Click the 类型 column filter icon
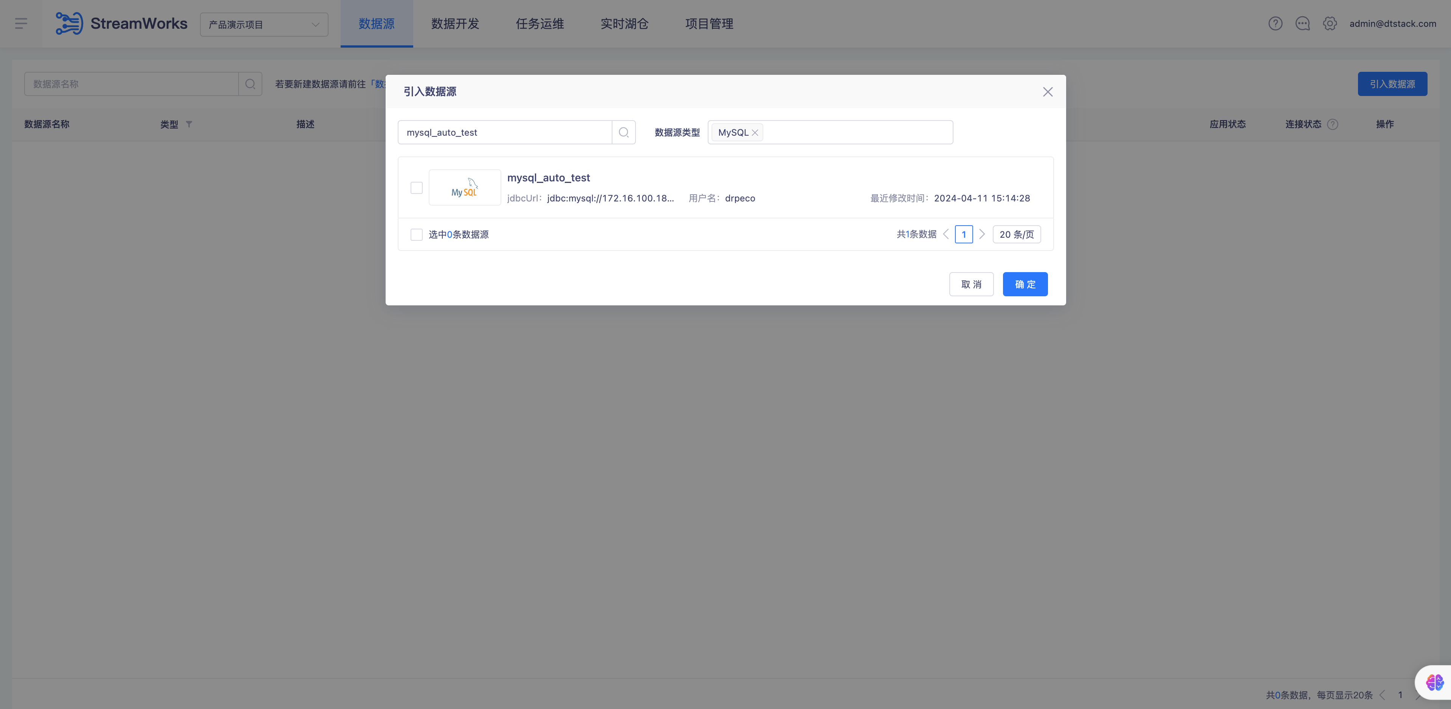 [x=189, y=124]
